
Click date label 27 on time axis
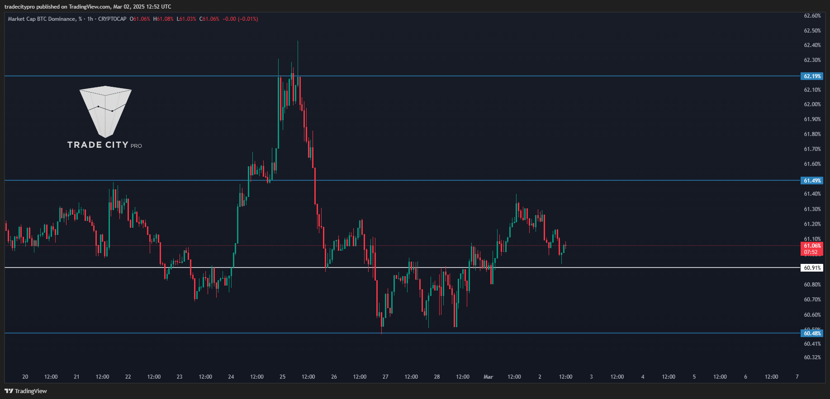pyautogui.click(x=385, y=377)
